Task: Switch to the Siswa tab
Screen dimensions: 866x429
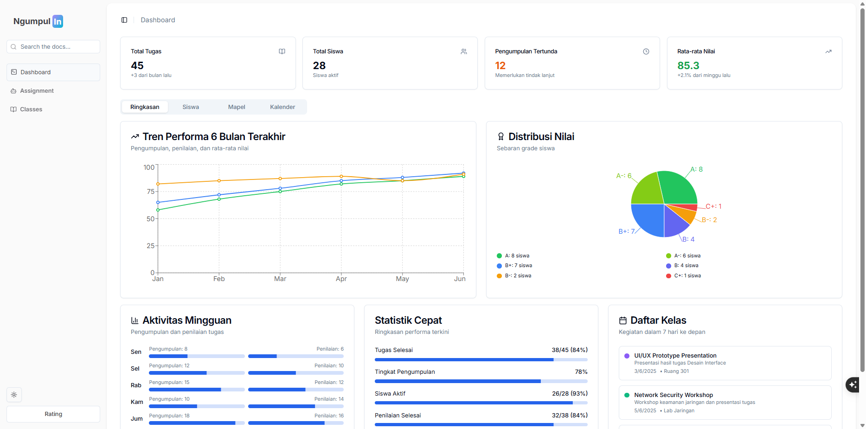Action: click(190, 107)
